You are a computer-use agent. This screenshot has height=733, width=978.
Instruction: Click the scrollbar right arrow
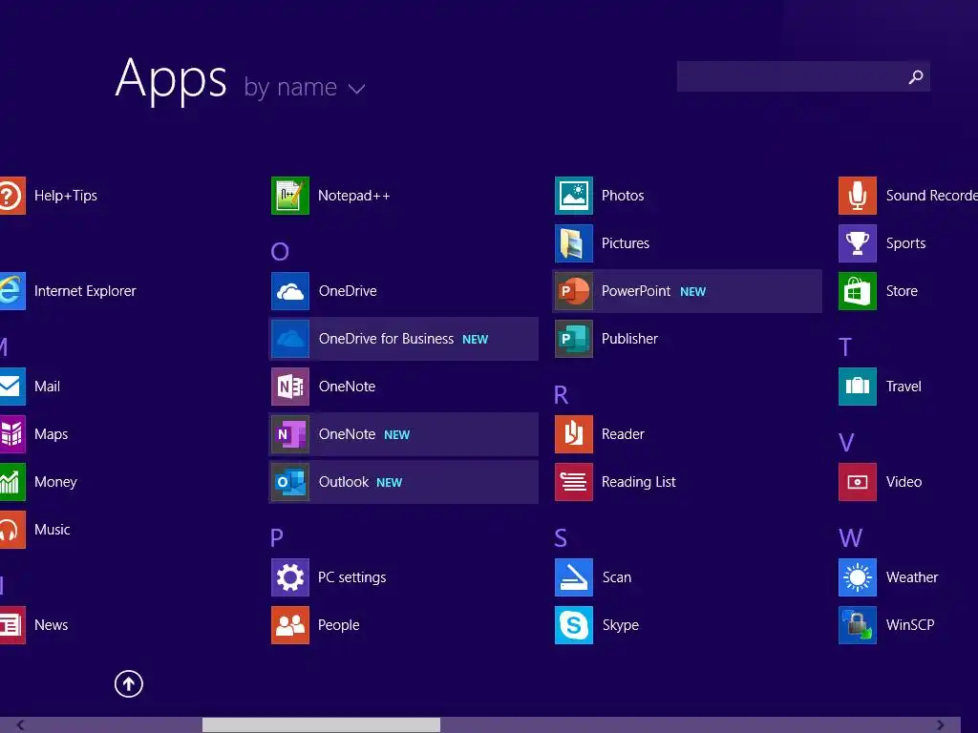tap(940, 725)
